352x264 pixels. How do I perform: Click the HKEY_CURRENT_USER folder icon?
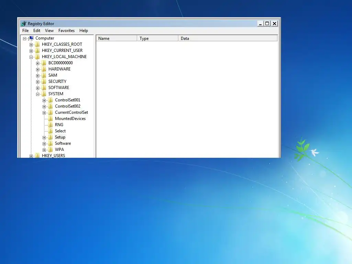point(37,51)
